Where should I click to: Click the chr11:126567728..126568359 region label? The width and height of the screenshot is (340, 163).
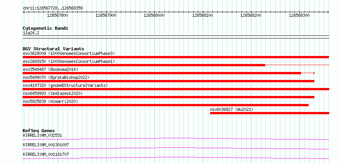53,8
